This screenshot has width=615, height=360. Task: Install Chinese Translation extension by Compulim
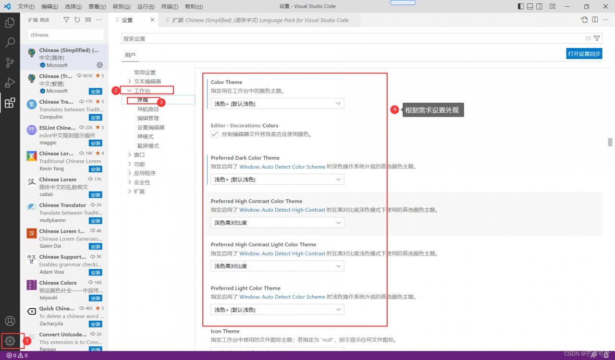95,118
